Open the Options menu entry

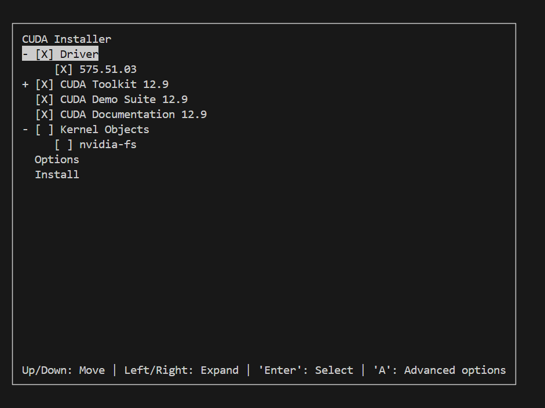57,160
